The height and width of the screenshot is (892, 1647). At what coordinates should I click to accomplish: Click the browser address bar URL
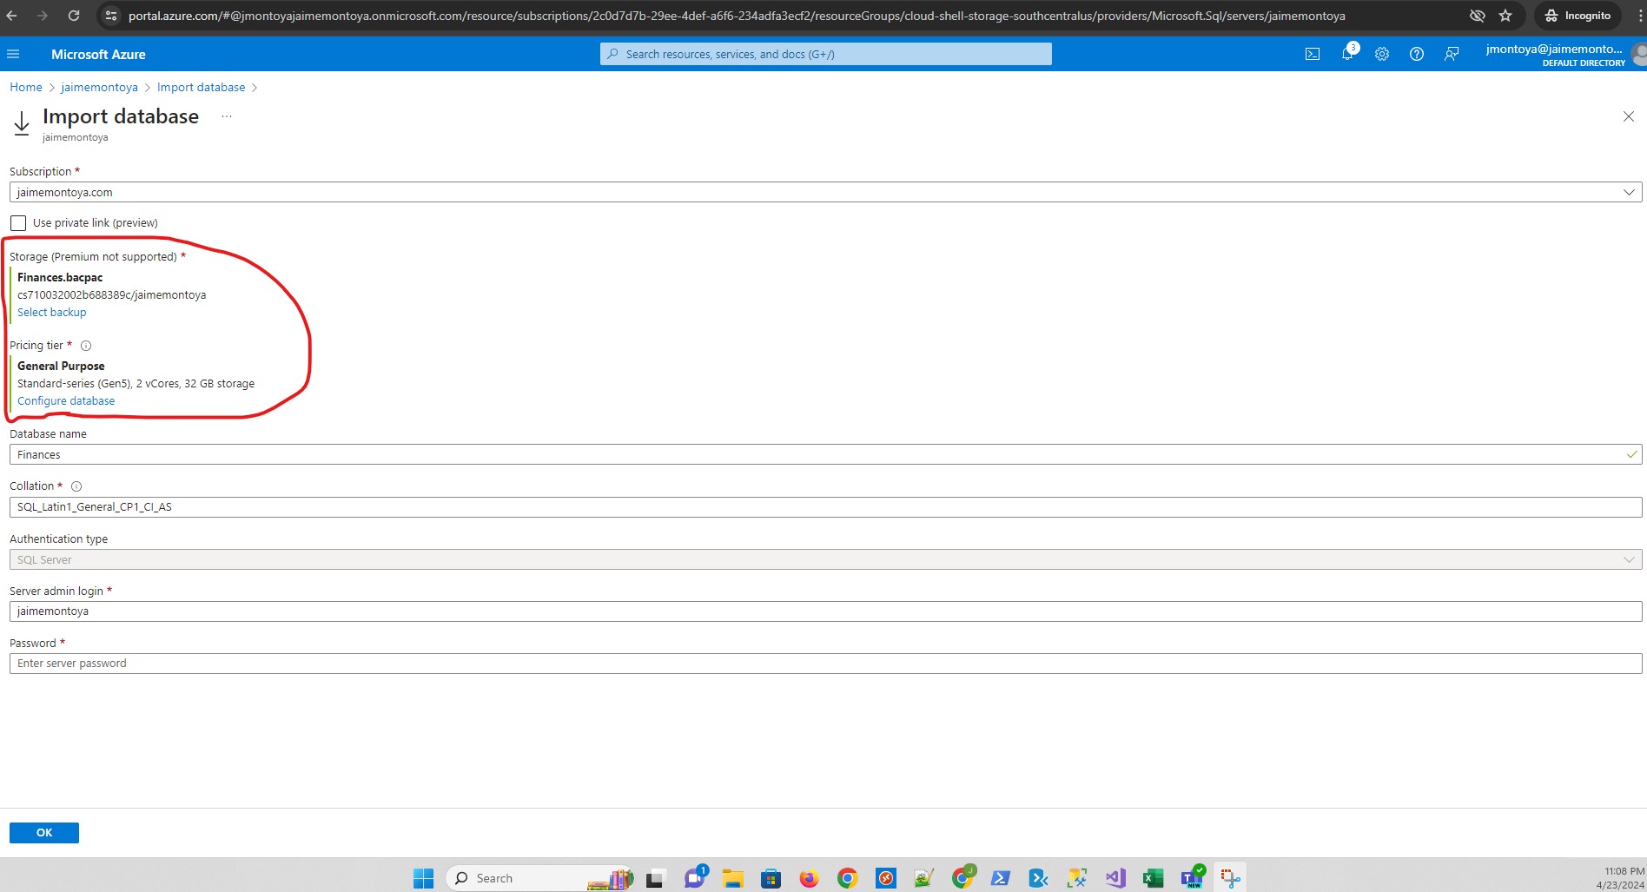737,16
